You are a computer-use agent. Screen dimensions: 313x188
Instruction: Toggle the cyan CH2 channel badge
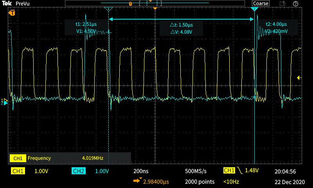[78, 171]
